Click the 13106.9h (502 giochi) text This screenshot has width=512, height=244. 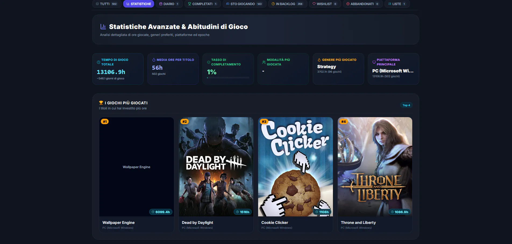386,76
